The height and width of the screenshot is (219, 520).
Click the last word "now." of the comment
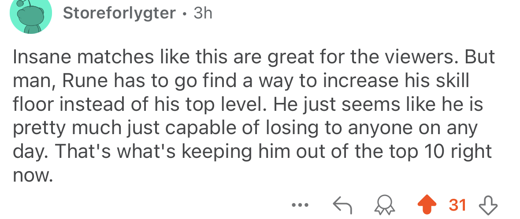click(33, 175)
